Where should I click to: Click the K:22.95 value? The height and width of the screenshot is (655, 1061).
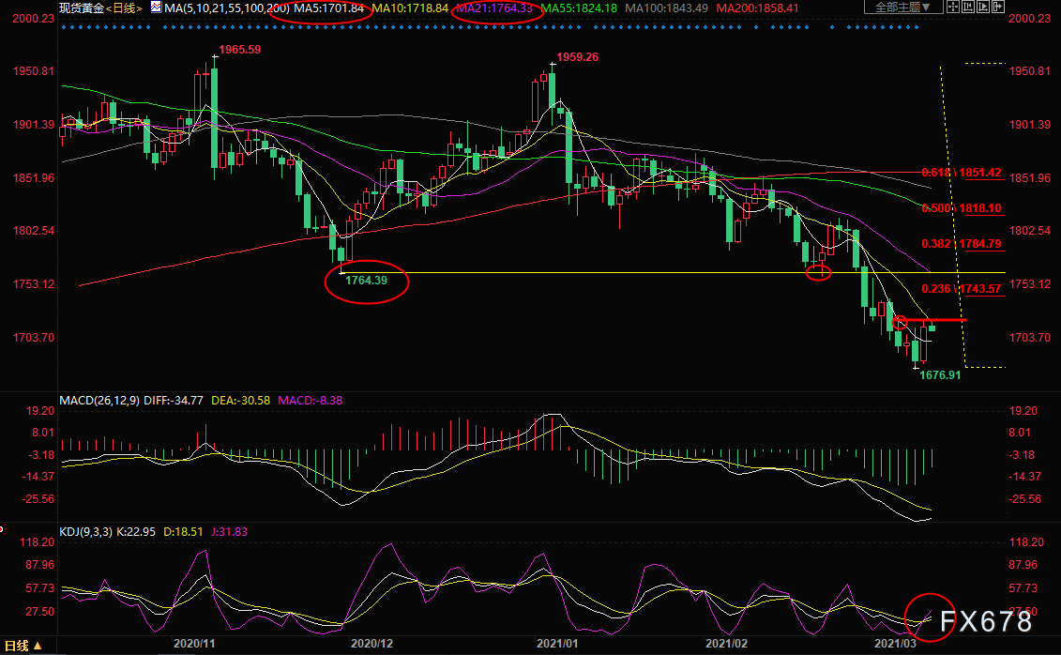coord(136,532)
